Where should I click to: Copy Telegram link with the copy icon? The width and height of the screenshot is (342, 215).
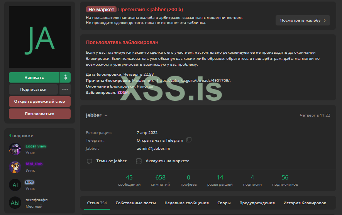pyautogui.click(x=189, y=140)
